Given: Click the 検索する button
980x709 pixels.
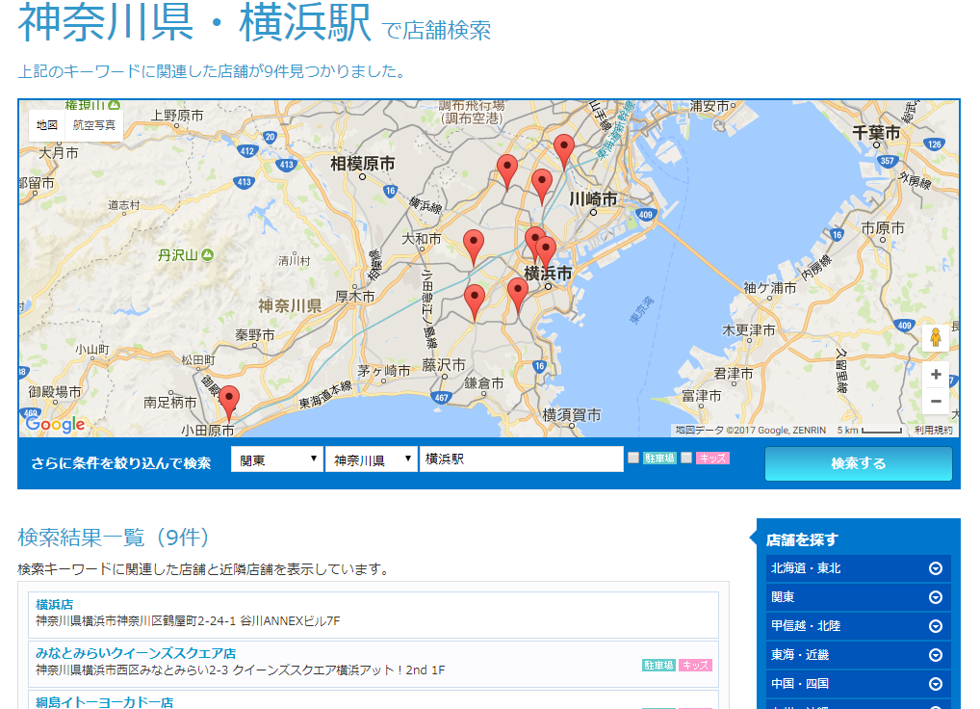Looking at the screenshot, I should point(858,463).
